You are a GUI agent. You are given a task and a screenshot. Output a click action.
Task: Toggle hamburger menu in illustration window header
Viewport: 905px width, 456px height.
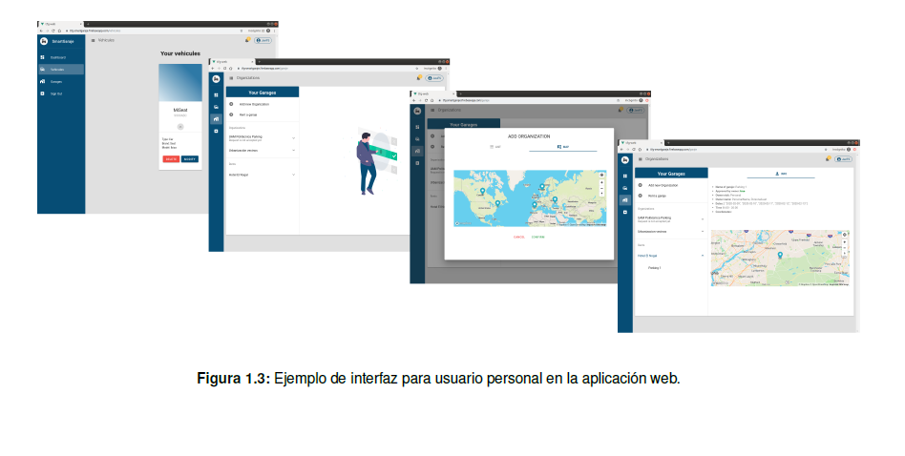[231, 78]
